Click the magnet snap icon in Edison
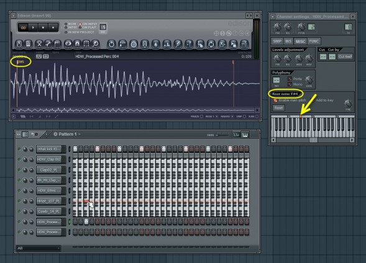The height and width of the screenshot is (263, 366). click(77, 44)
